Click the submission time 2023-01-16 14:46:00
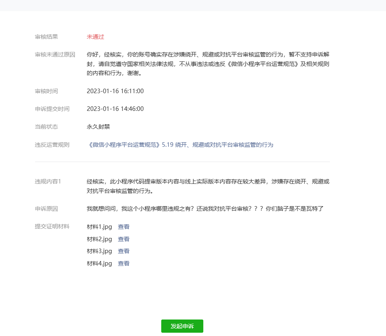386x336 pixels. coord(115,109)
